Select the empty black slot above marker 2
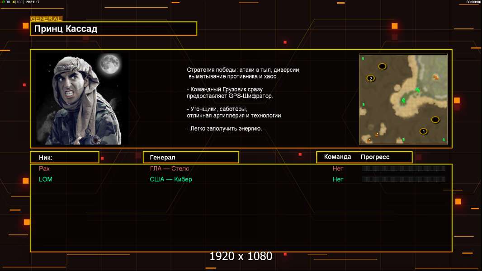The height and width of the screenshot is (271, 482). click(382, 66)
